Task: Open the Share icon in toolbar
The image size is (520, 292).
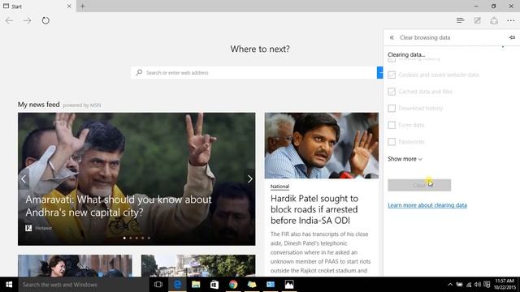Action: pyautogui.click(x=494, y=20)
